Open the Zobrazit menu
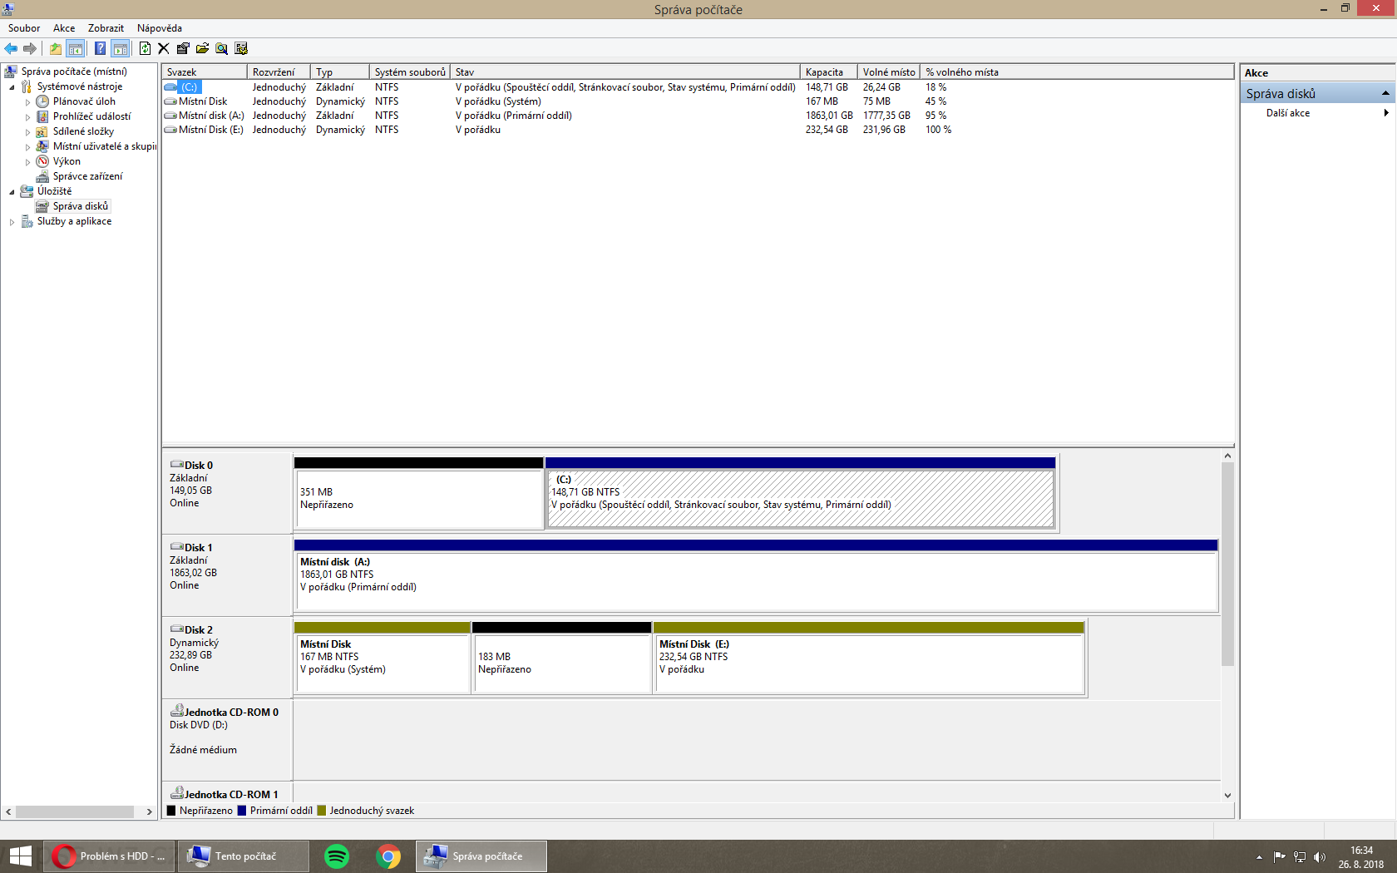The height and width of the screenshot is (873, 1397). (x=106, y=28)
